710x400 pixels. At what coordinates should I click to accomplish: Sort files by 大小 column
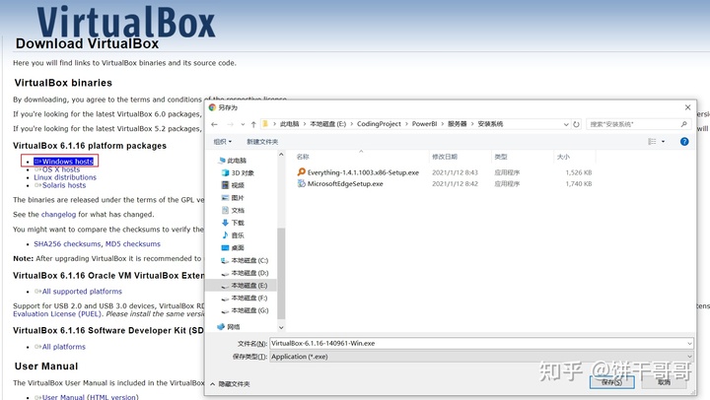click(563, 157)
